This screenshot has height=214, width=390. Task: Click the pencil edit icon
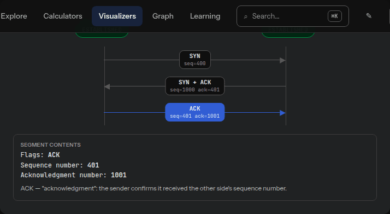[x=369, y=16]
